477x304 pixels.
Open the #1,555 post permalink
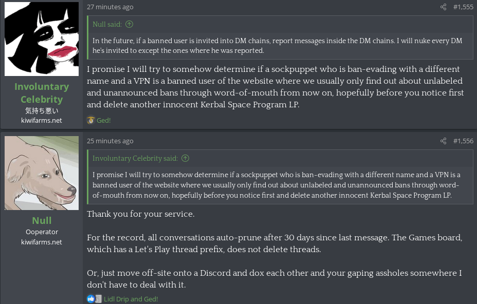pyautogui.click(x=463, y=7)
